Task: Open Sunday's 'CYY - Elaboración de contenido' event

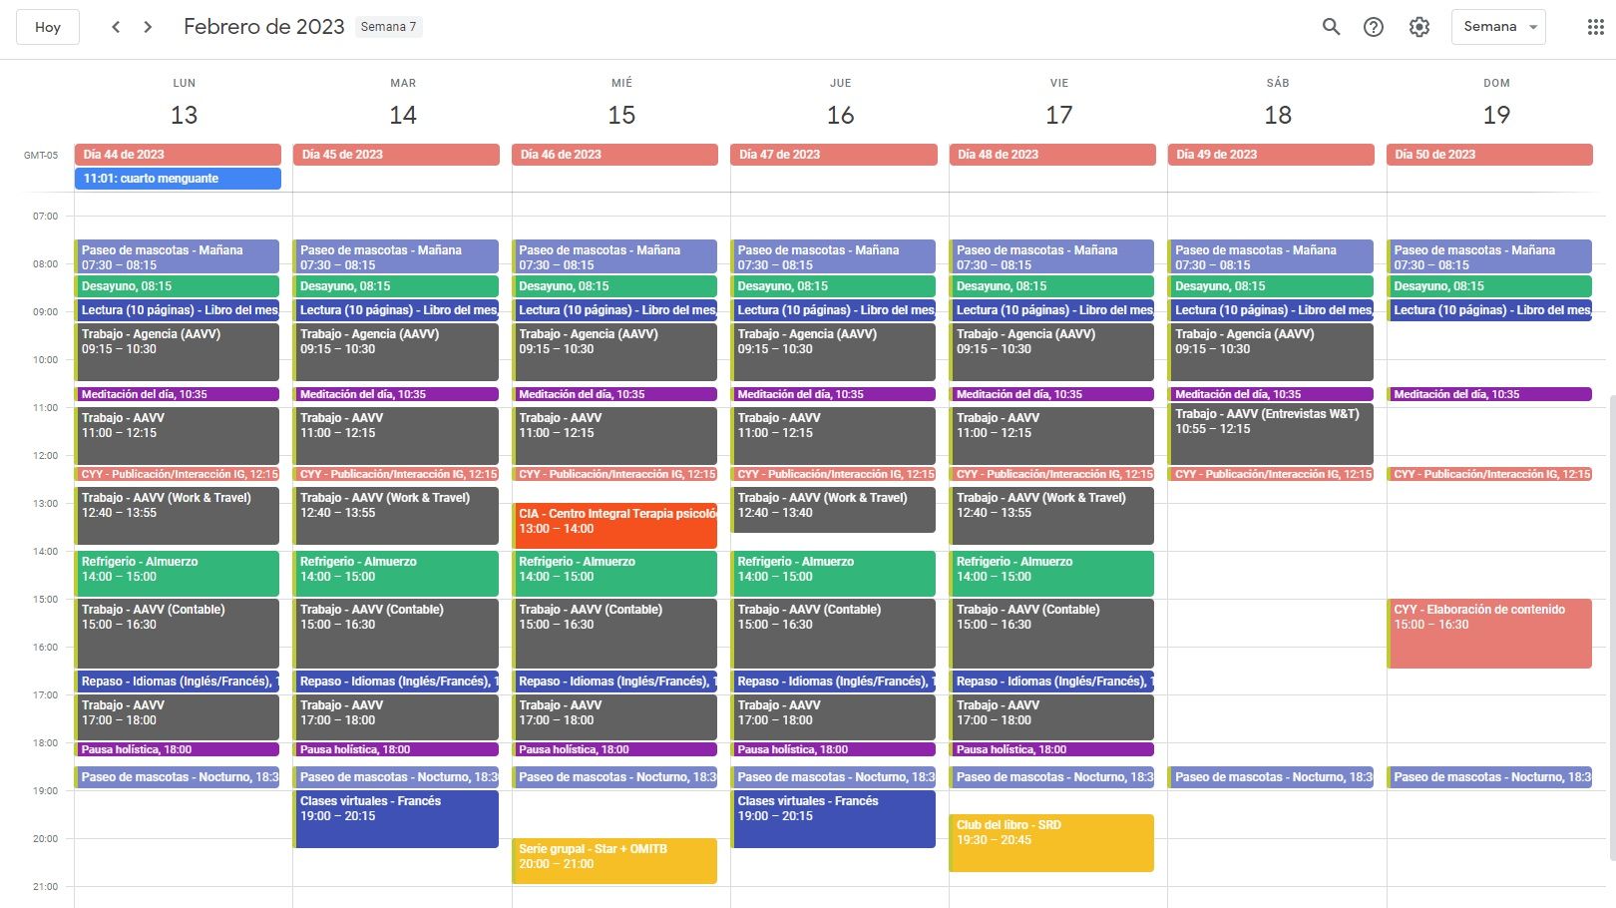Action: click(1489, 634)
